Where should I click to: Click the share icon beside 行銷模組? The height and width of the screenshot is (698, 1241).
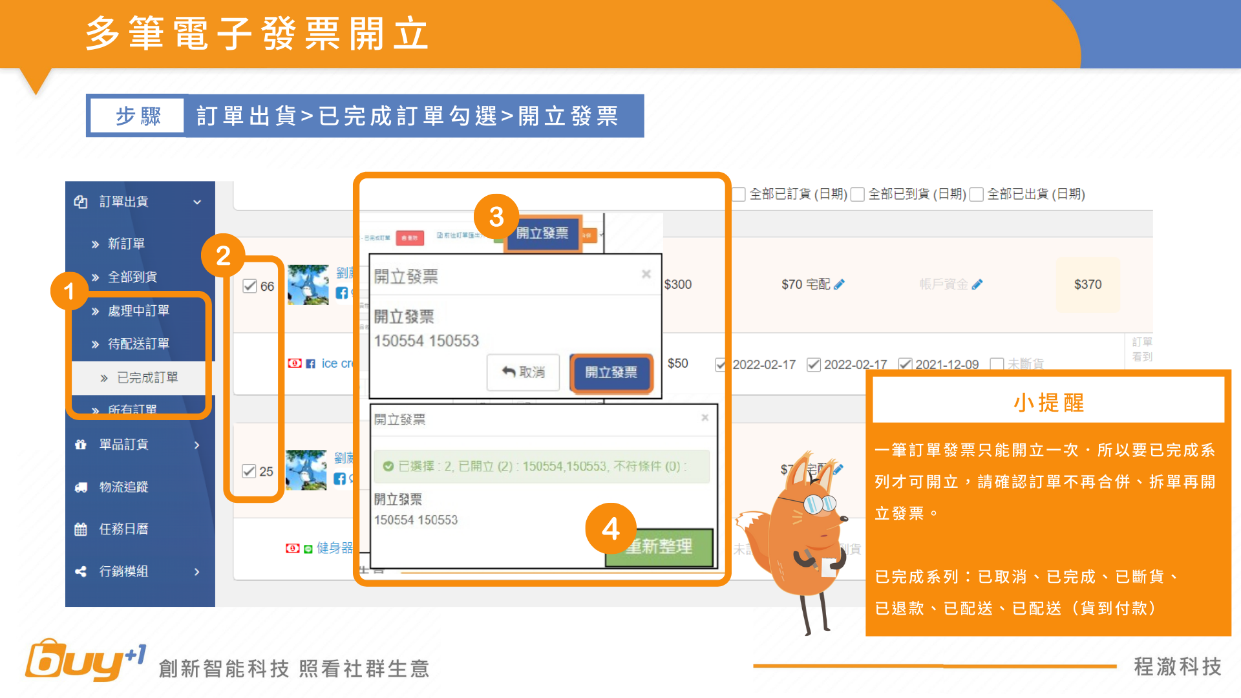81,571
